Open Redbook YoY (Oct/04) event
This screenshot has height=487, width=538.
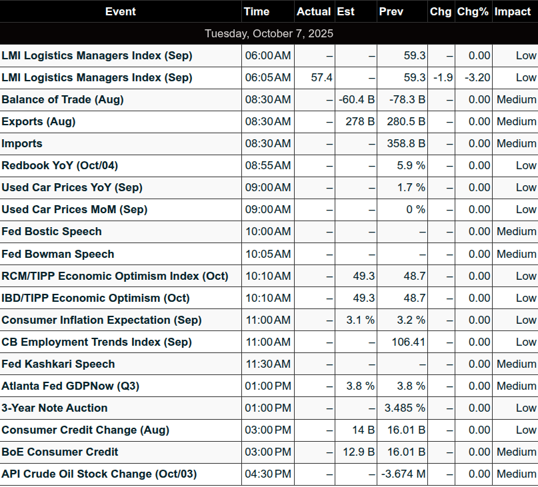(59, 166)
